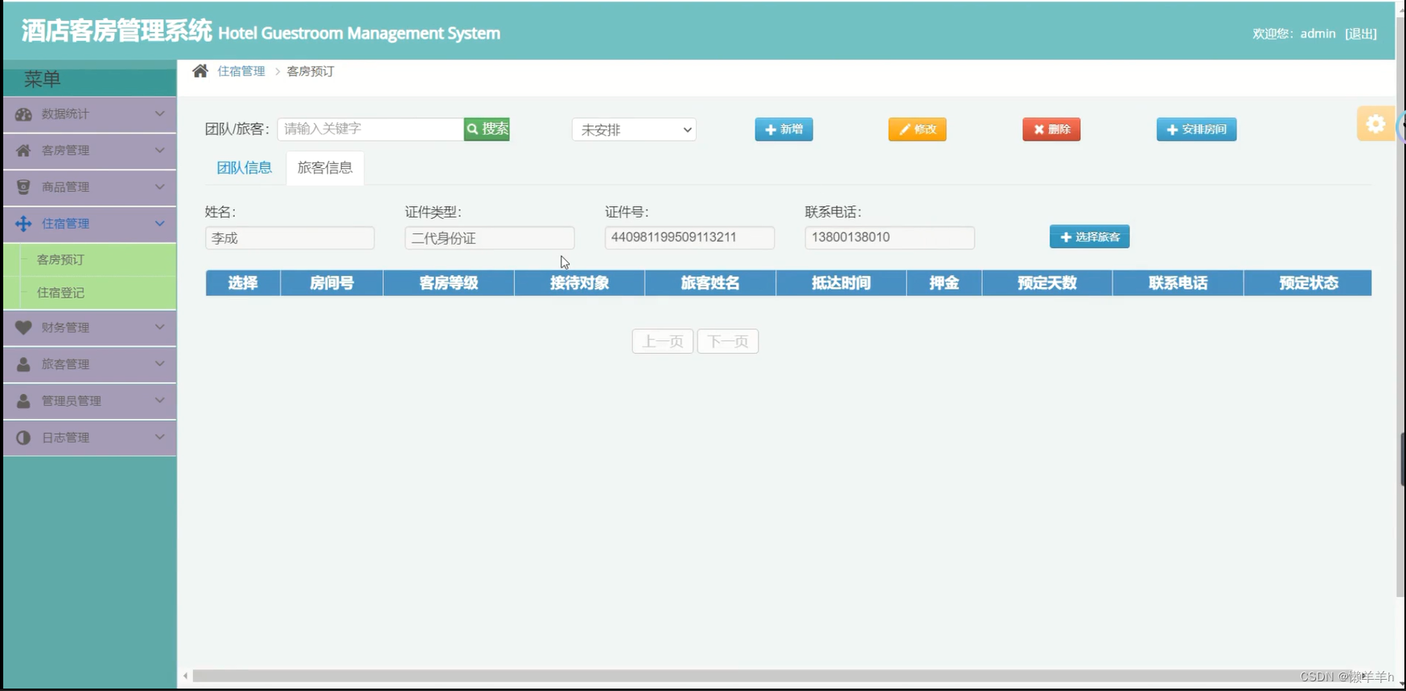Focus the 团队/旅客 keyword search field
This screenshot has height=691, width=1406.
(x=371, y=129)
